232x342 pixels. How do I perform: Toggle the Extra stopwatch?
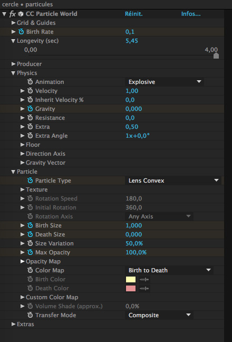point(30,127)
